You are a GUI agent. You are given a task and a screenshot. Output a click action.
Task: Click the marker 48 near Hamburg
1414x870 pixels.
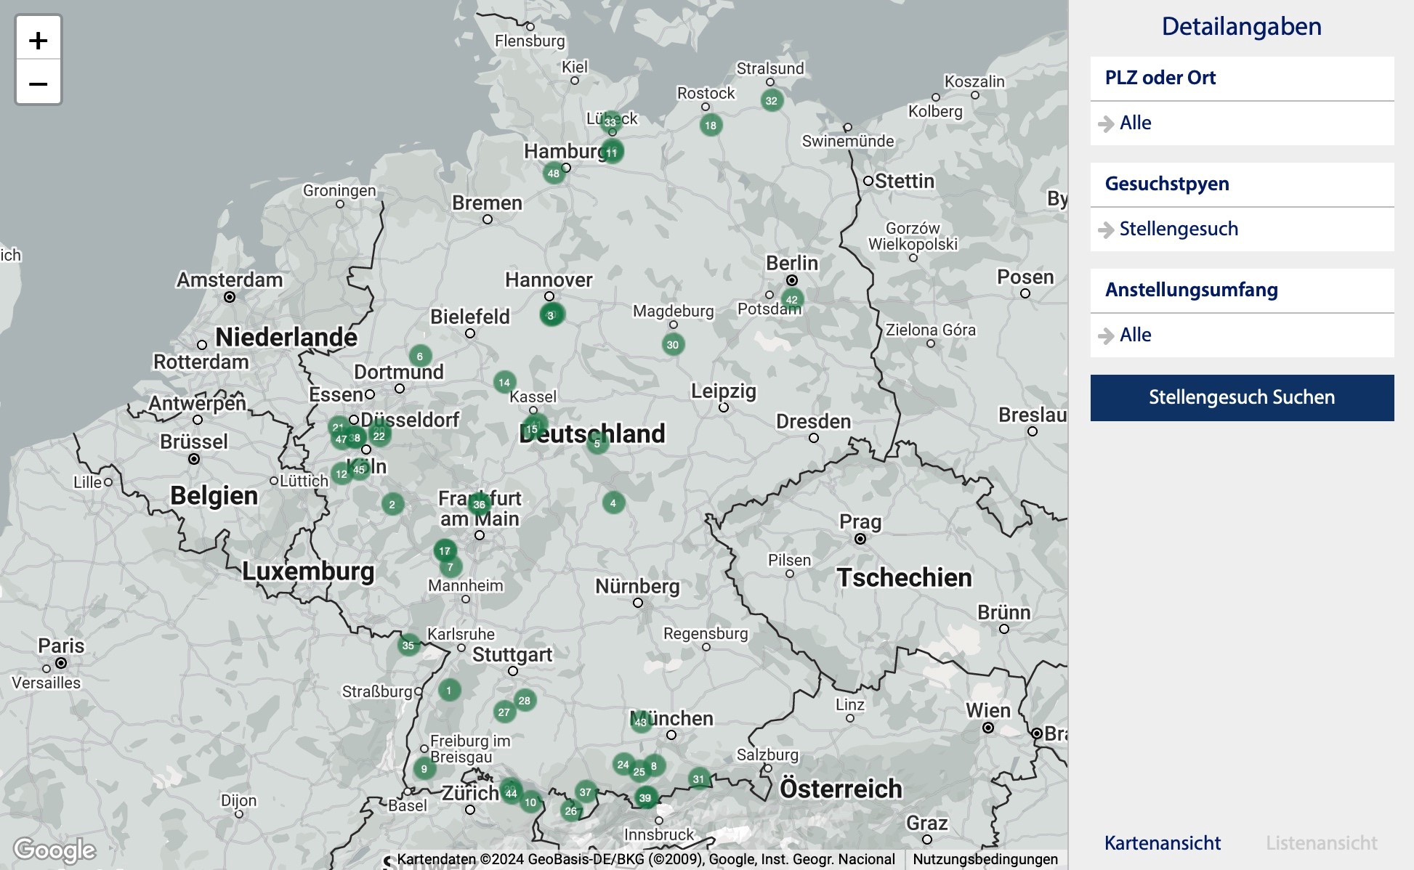554,174
